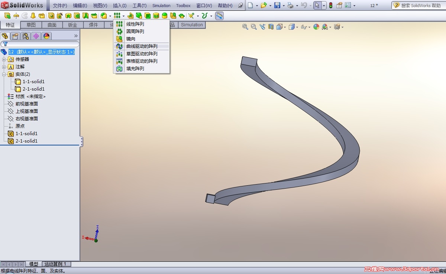Click the Print icon
The image size is (446, 274).
click(291, 5)
